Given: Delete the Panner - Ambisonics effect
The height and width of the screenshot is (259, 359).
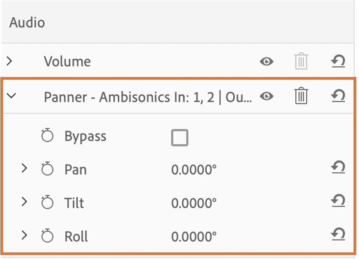Looking at the screenshot, I should coord(301,96).
